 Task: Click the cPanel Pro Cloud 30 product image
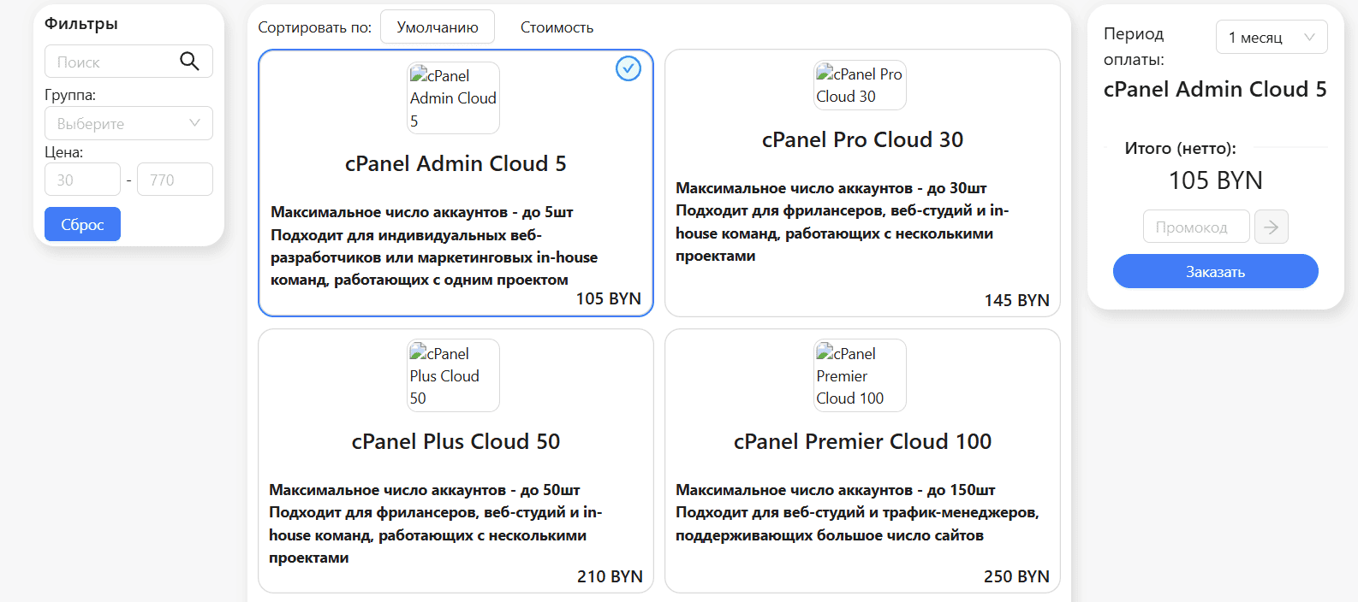click(x=860, y=85)
